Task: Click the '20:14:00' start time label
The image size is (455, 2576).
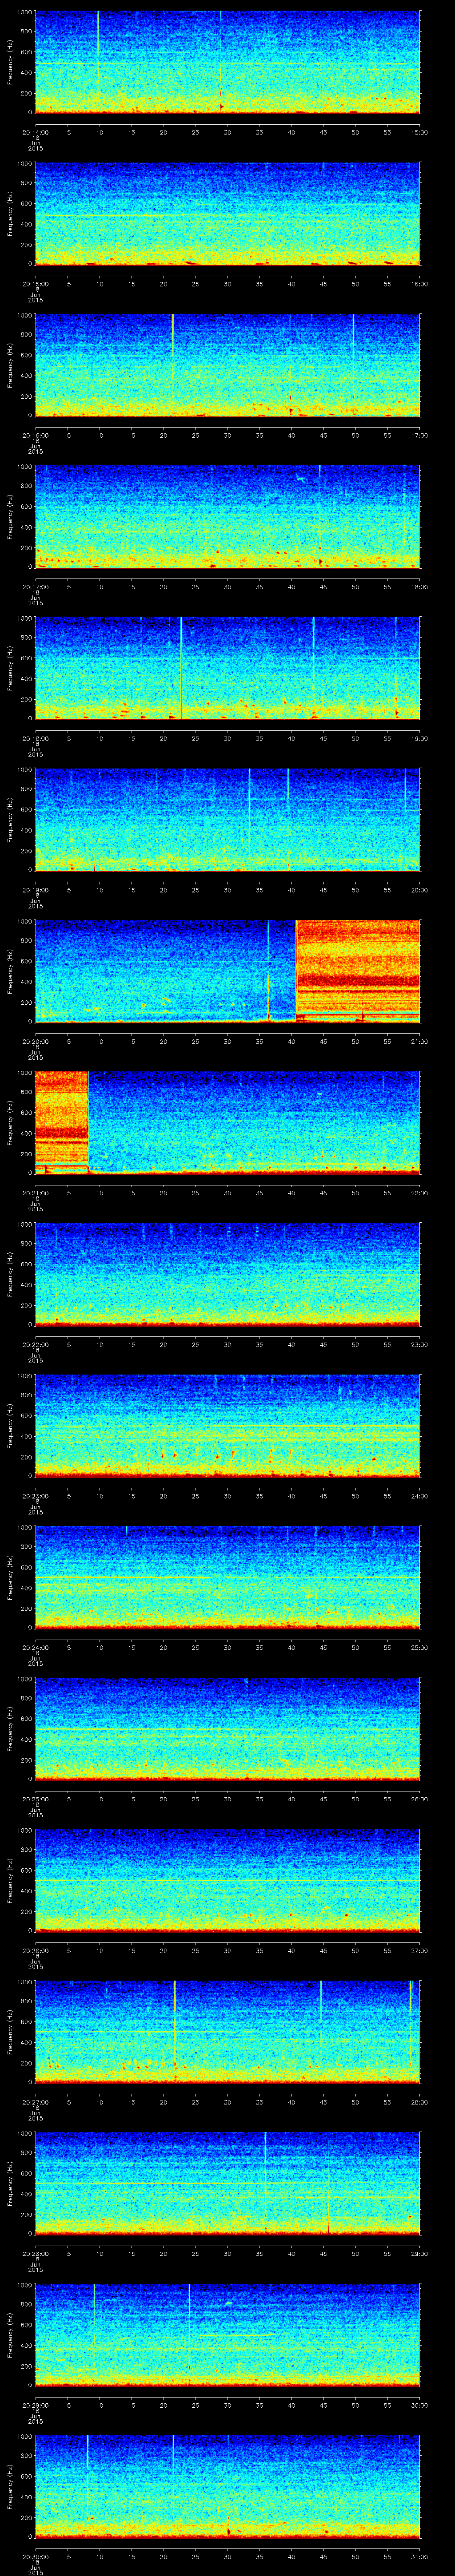Action: pos(35,132)
